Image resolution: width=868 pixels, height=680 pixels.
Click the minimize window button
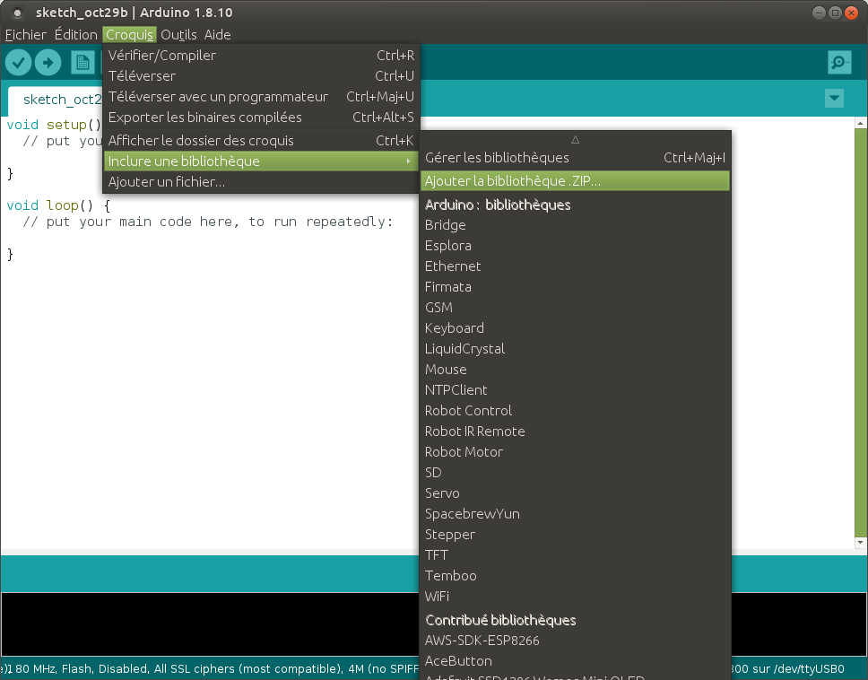point(819,13)
